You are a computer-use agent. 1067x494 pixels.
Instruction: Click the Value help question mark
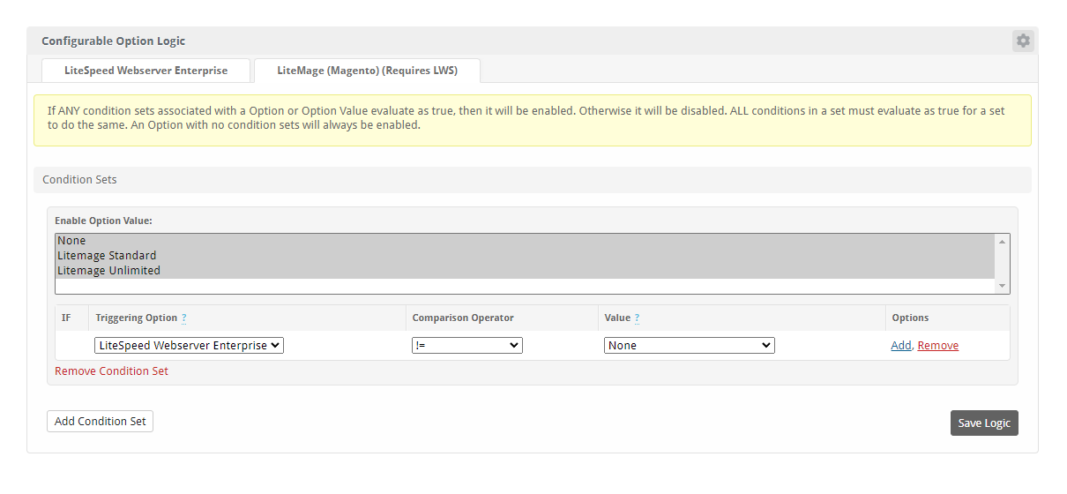coord(637,318)
